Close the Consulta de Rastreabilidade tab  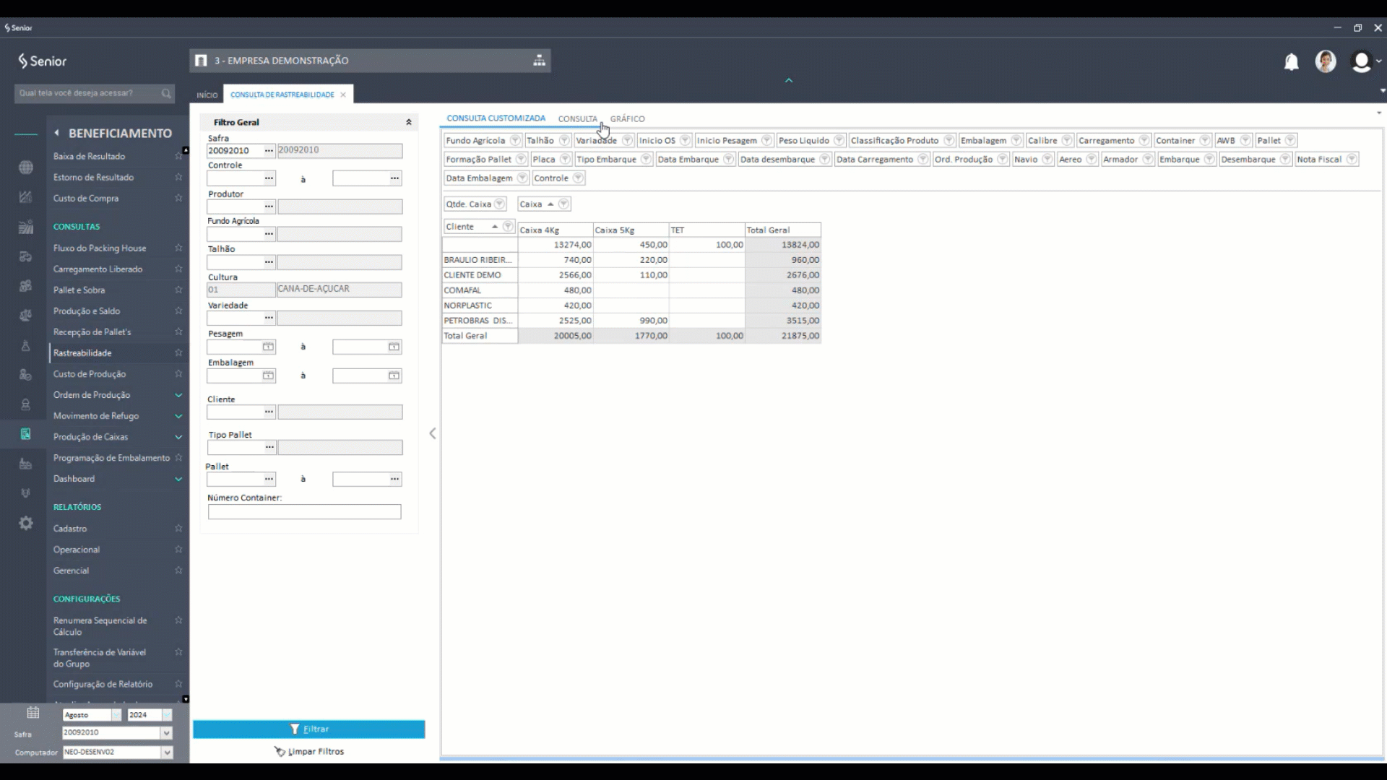[x=343, y=95]
